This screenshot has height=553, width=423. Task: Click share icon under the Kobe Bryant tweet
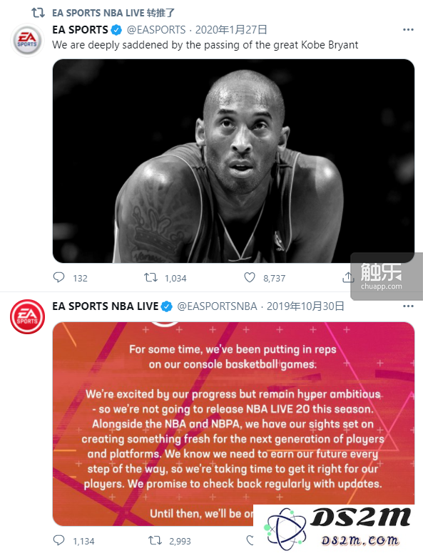[x=348, y=277]
